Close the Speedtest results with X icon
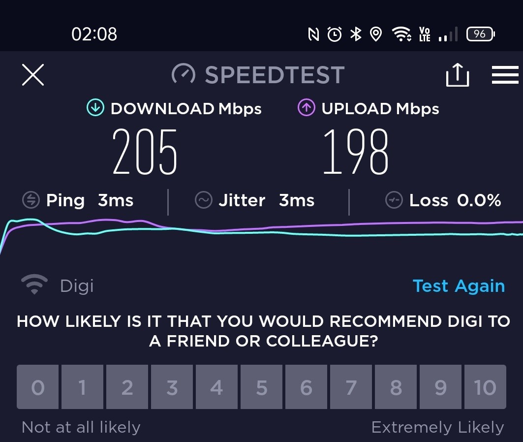The image size is (523, 442). pyautogui.click(x=32, y=75)
